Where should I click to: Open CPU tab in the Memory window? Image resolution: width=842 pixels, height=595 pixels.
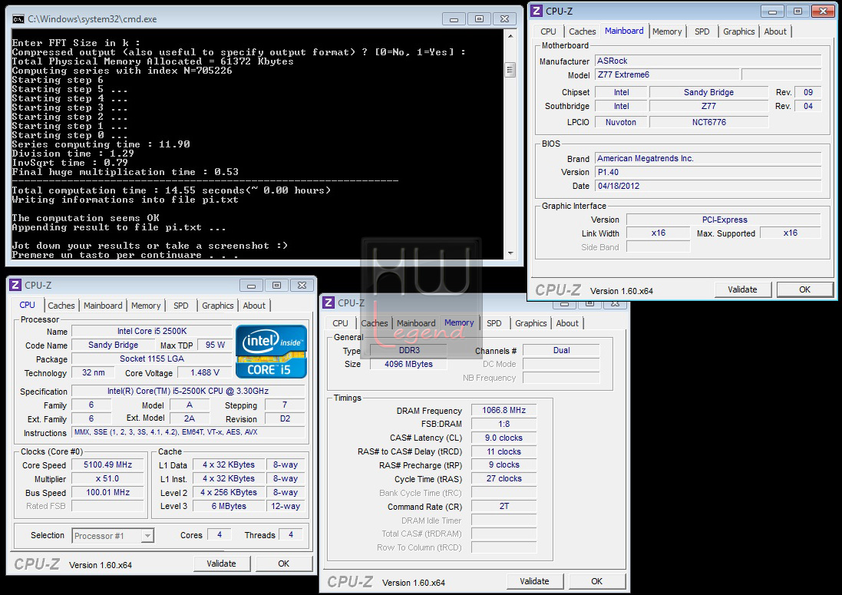point(341,323)
